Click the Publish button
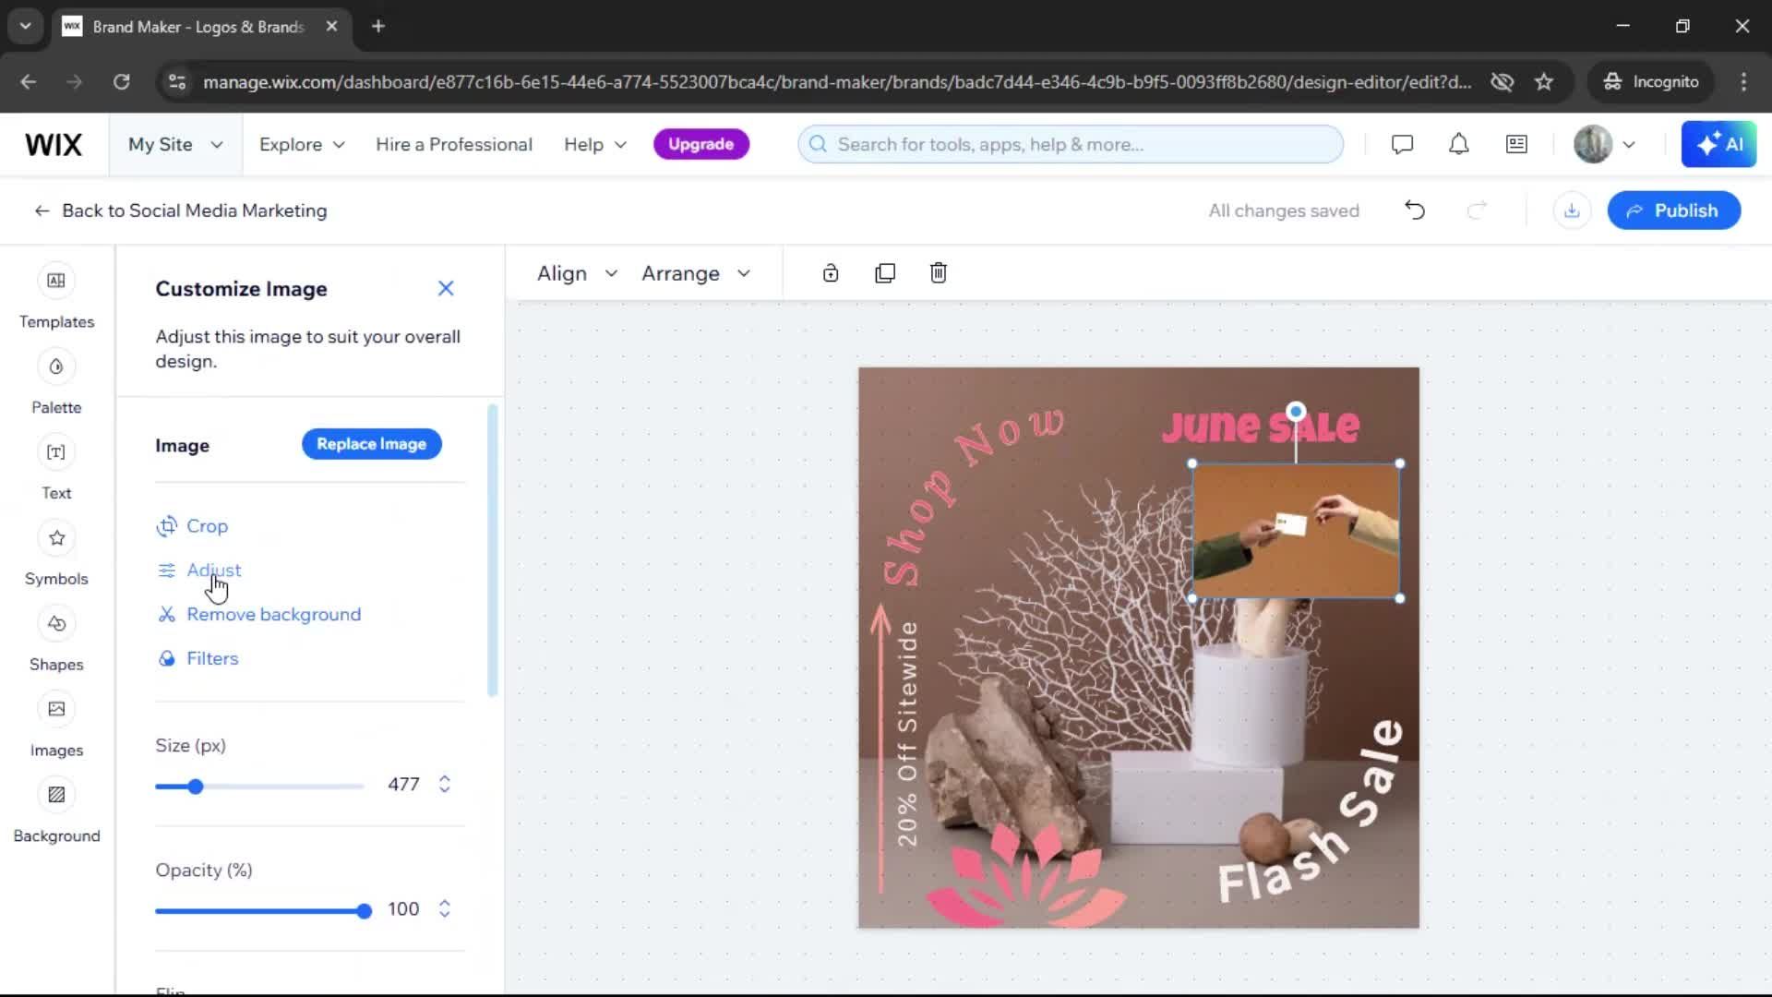Viewport: 1772px width, 997px height. coord(1673,210)
